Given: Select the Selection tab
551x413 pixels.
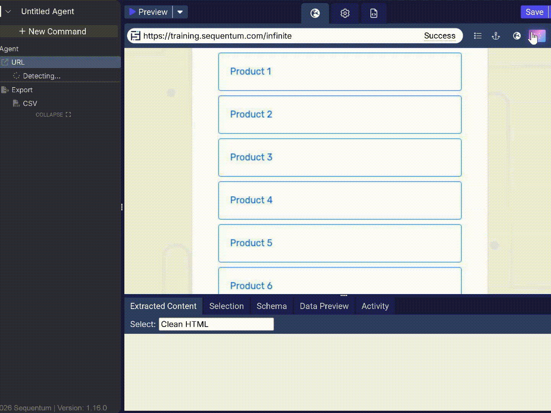Looking at the screenshot, I should (227, 306).
